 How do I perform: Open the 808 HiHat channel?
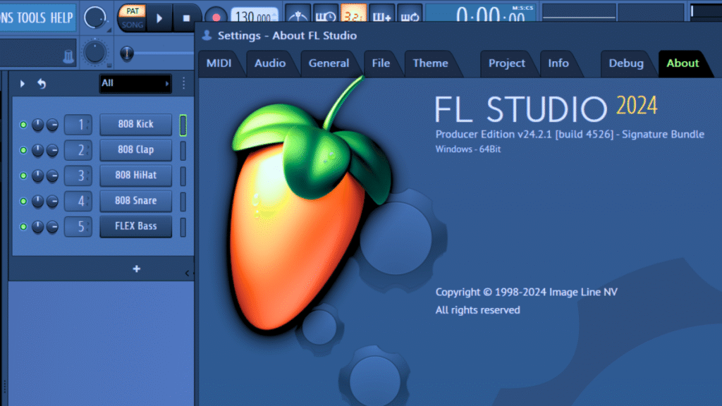[x=136, y=176]
